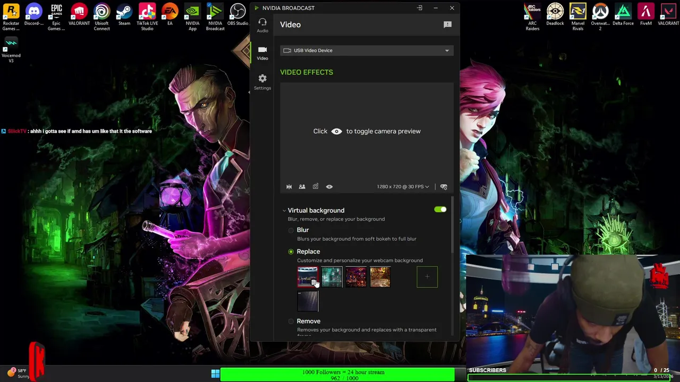680x382 pixels.
Task: Take a camera snapshot
Action: pos(316,187)
